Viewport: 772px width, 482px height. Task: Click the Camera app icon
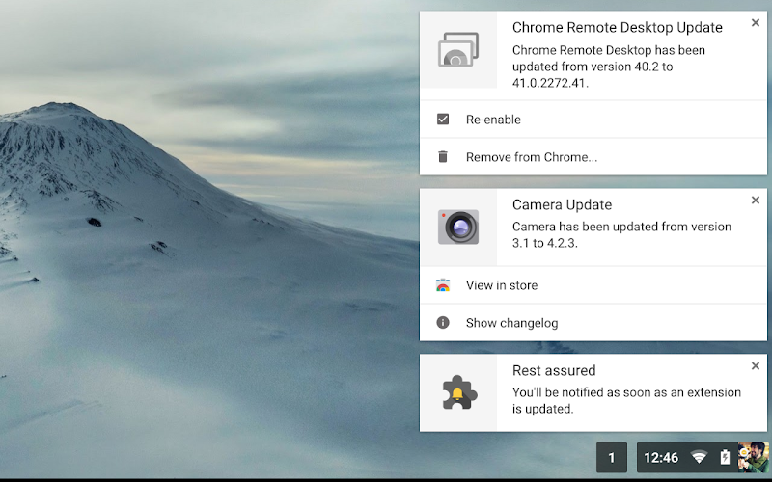click(458, 227)
